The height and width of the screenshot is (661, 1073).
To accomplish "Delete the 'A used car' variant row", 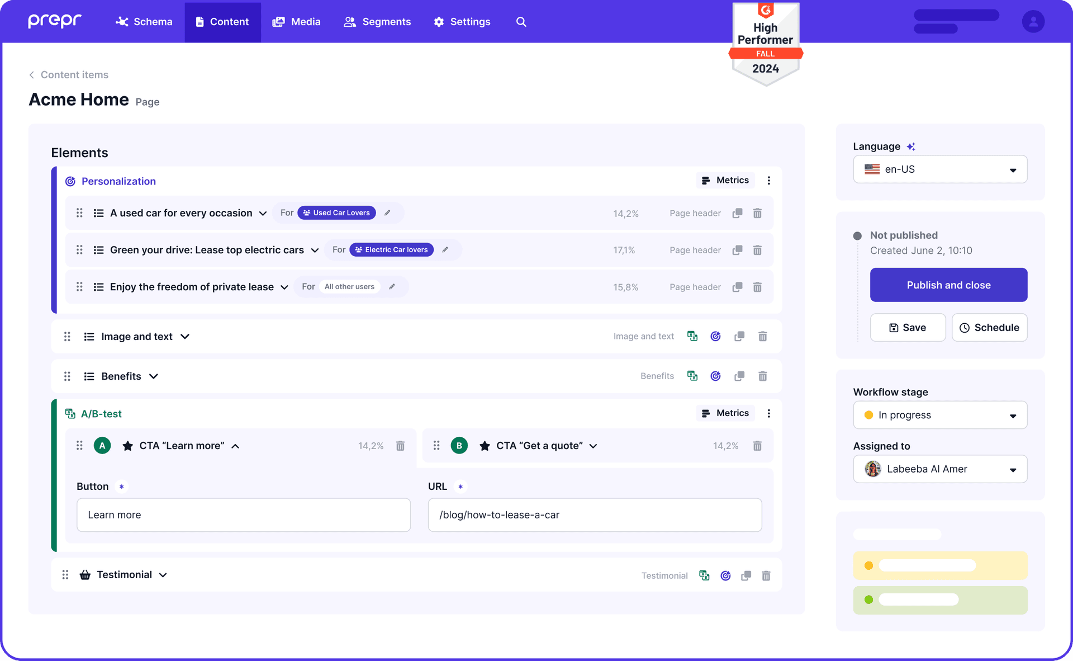I will point(757,213).
